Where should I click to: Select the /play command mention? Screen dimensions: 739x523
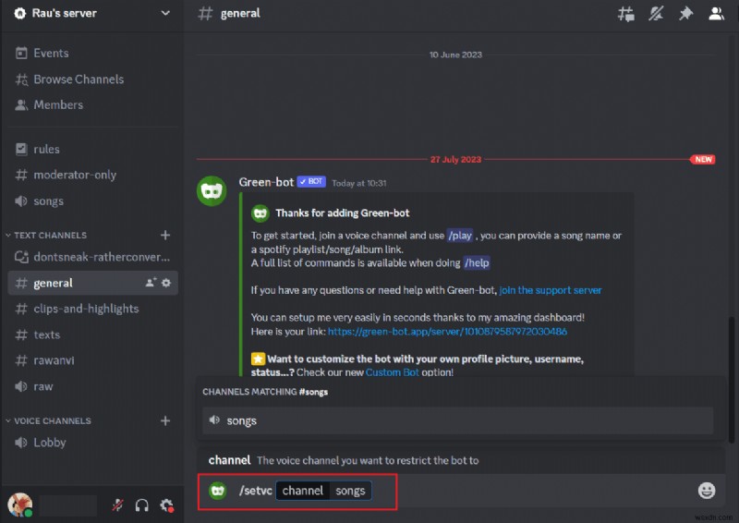click(459, 236)
